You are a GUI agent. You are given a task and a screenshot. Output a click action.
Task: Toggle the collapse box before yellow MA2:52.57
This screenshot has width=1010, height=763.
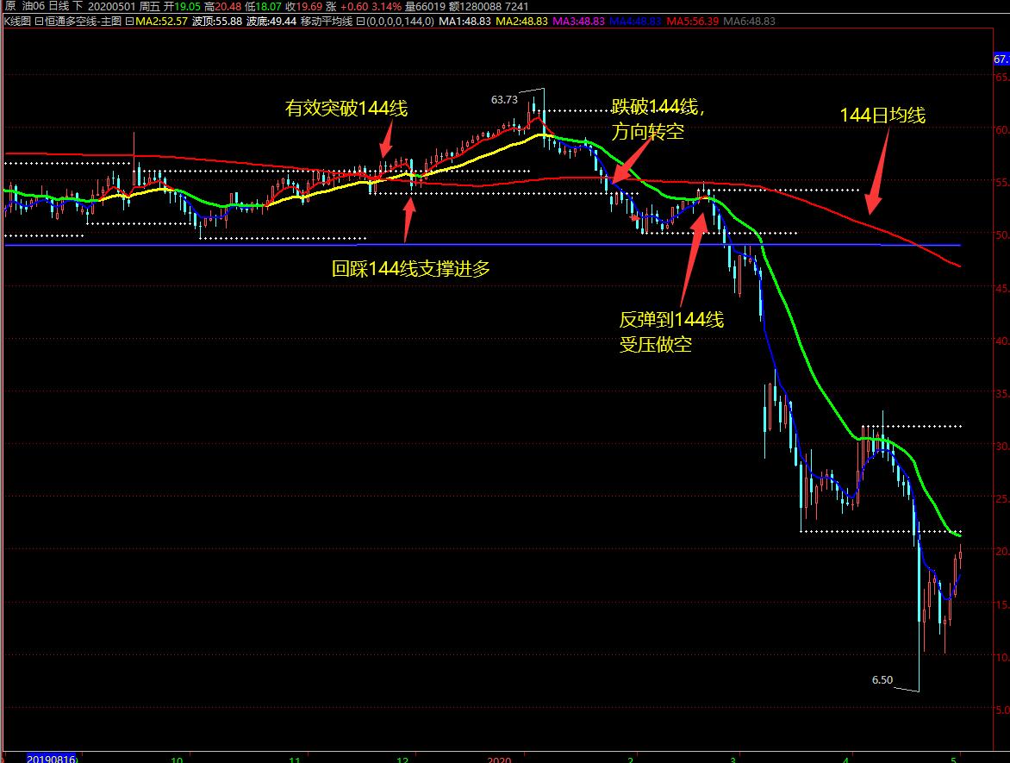129,22
